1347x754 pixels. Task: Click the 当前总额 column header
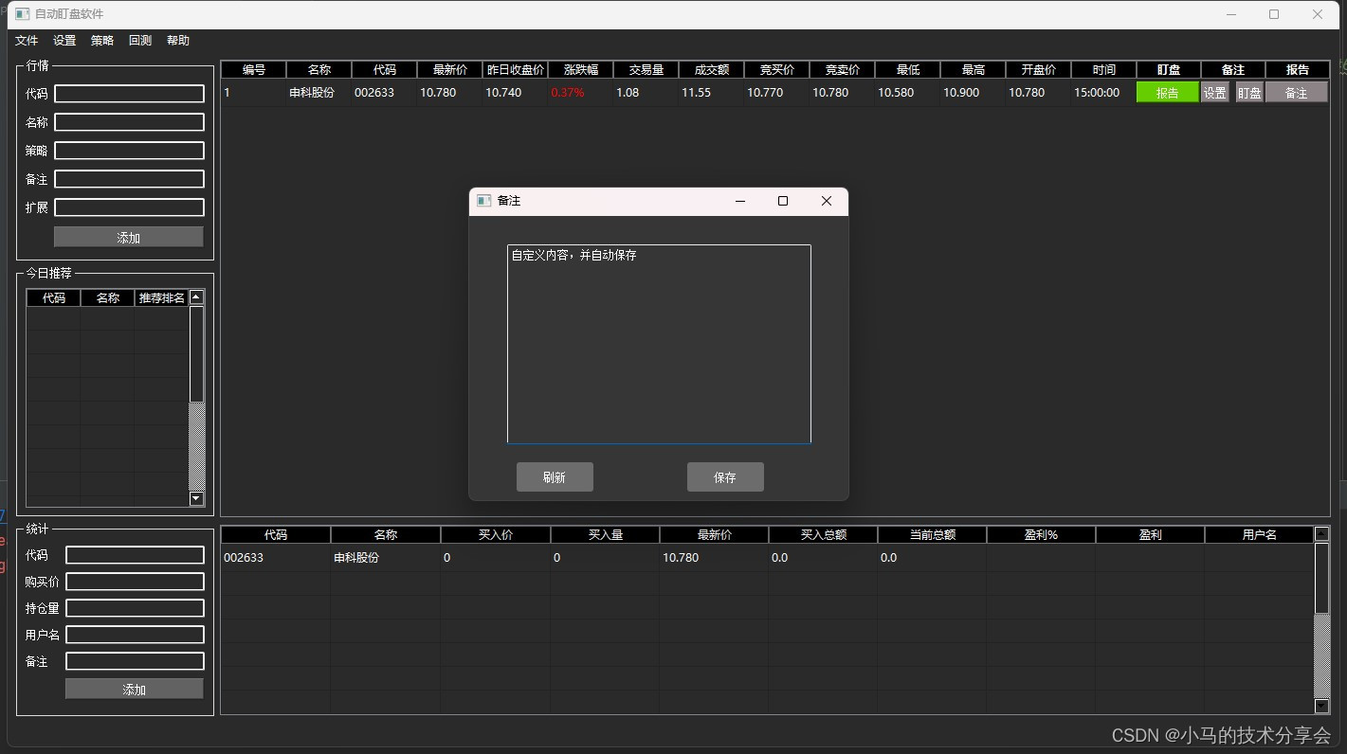click(x=932, y=535)
